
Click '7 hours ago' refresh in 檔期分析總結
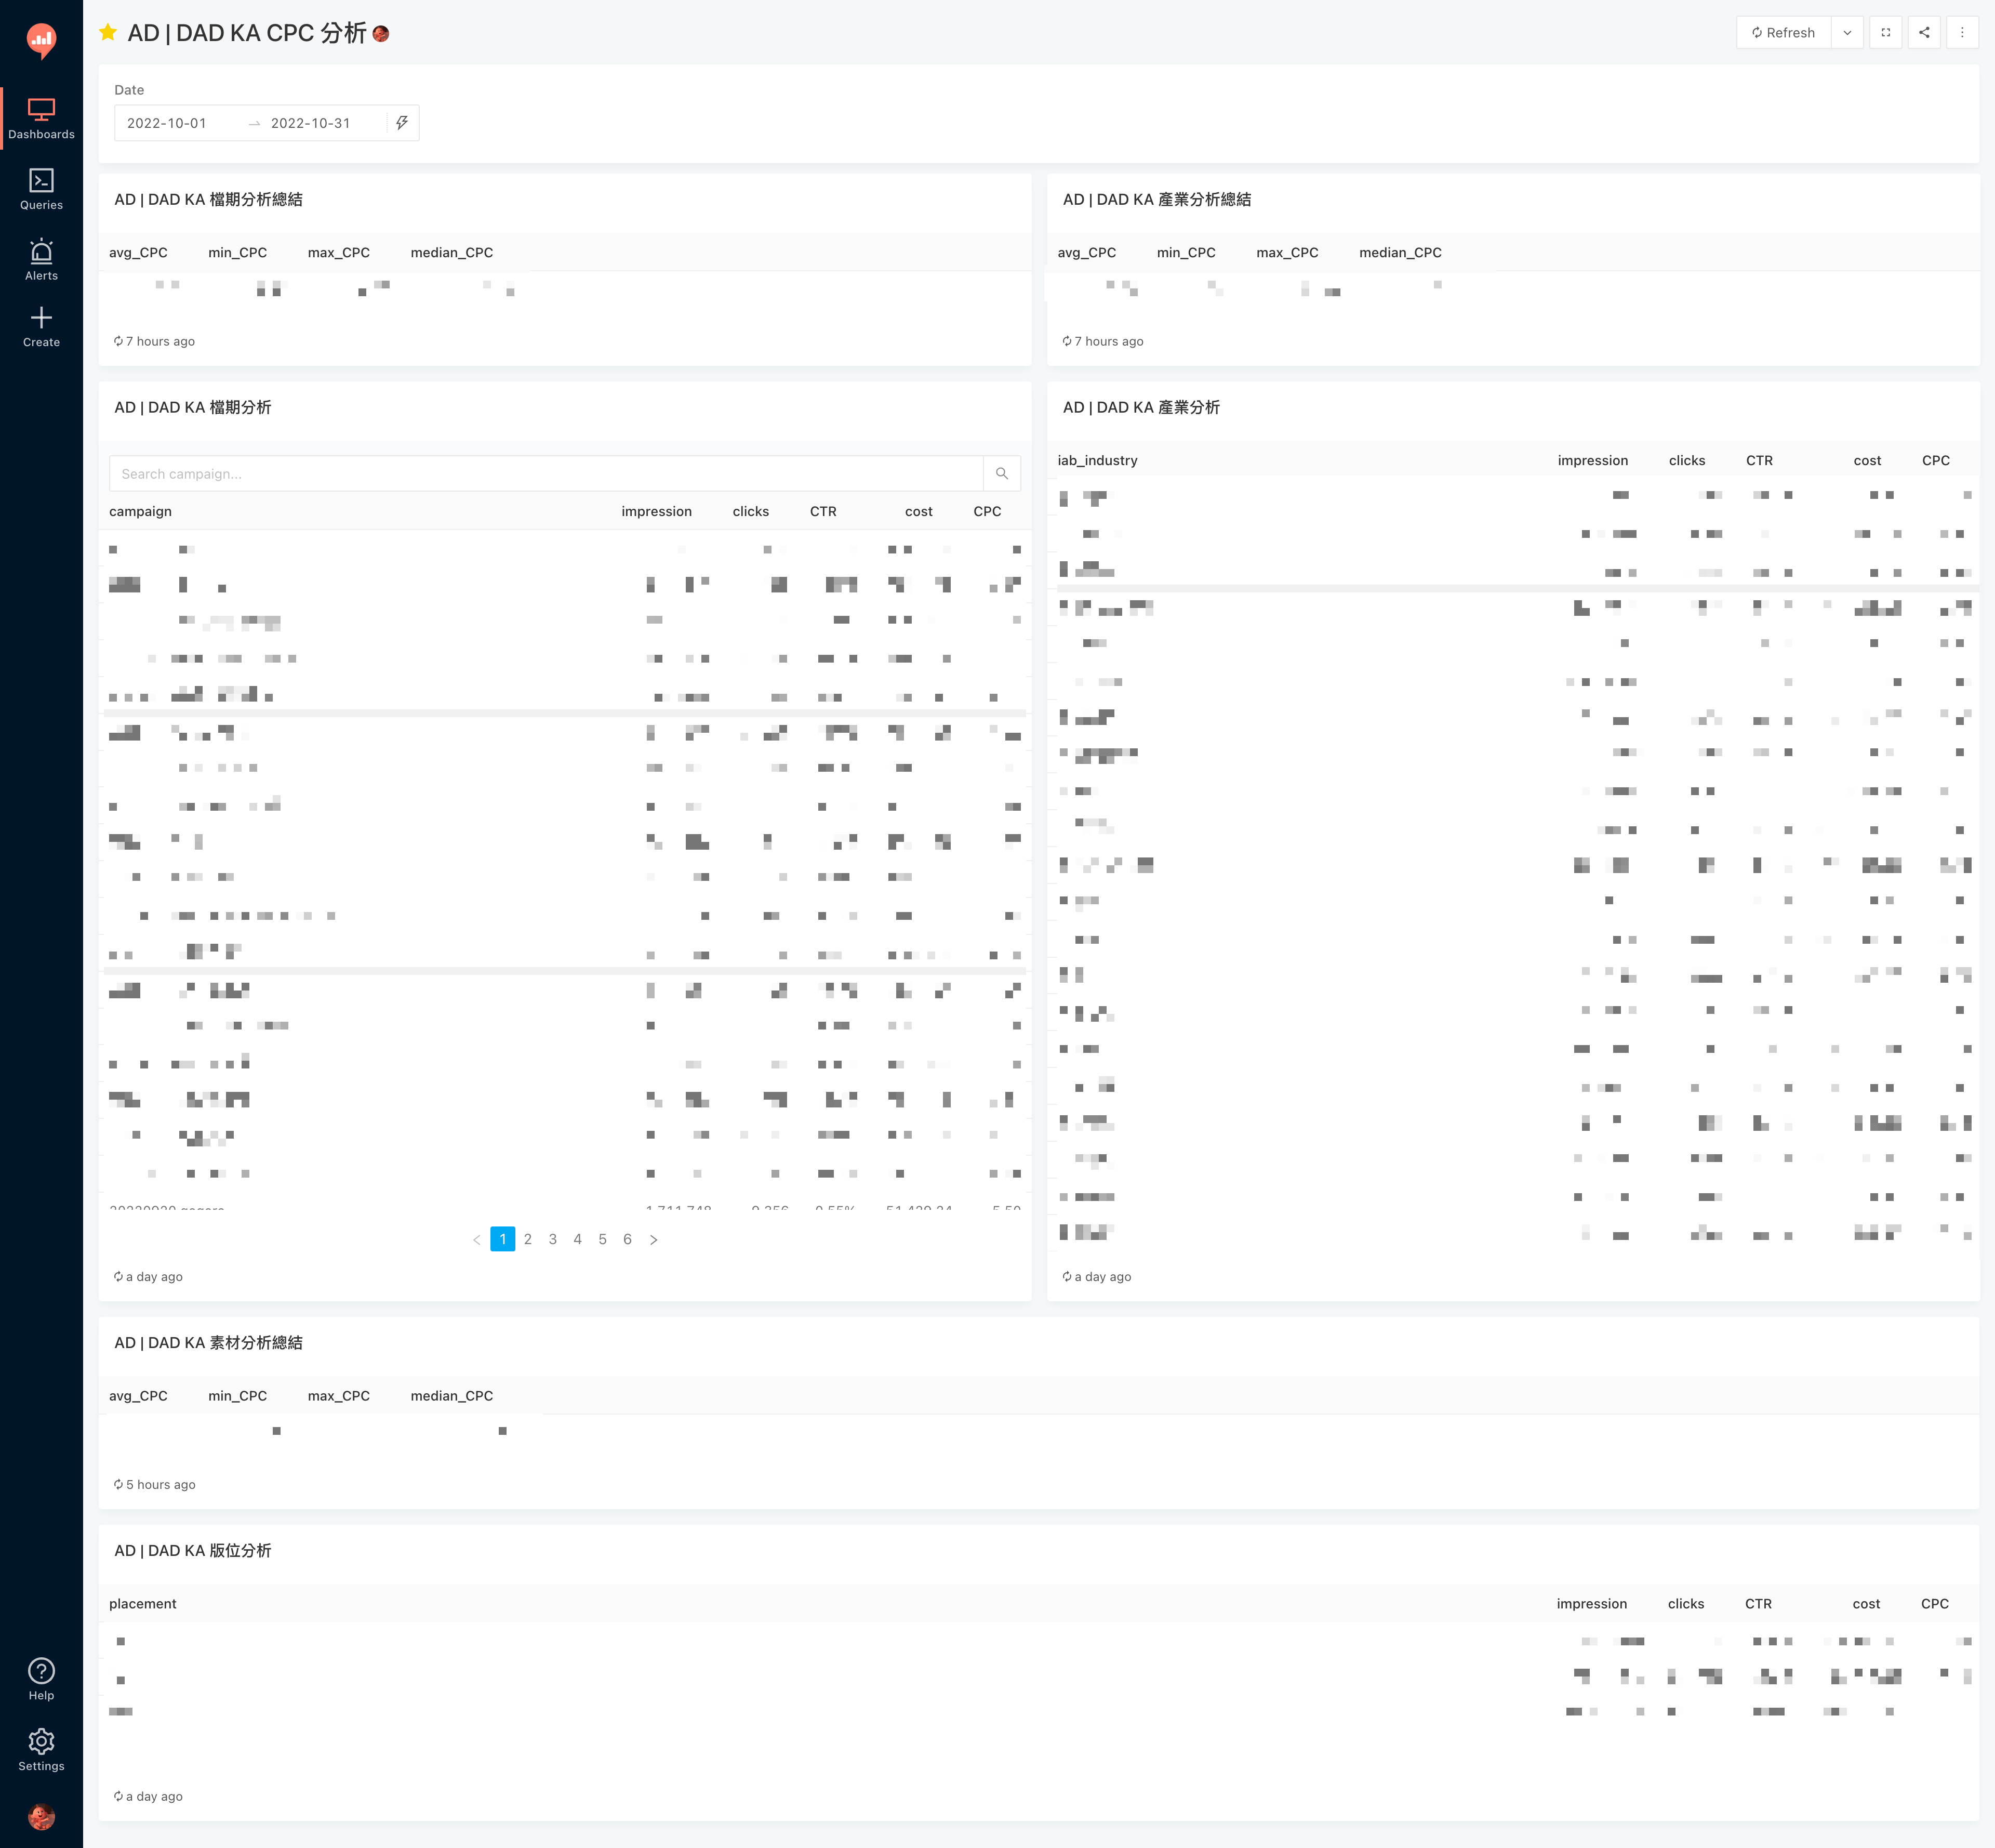coord(154,341)
